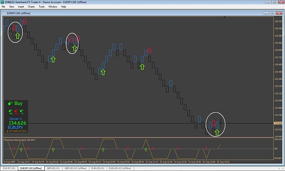Click the 134.626 price in info panel
This screenshot has height=171, width=285.
(17, 123)
